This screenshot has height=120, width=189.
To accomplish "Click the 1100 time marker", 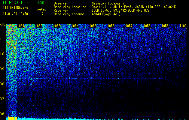I will coord(183,26).
